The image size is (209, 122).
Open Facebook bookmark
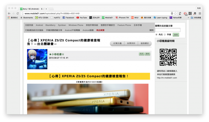tap(69, 17)
